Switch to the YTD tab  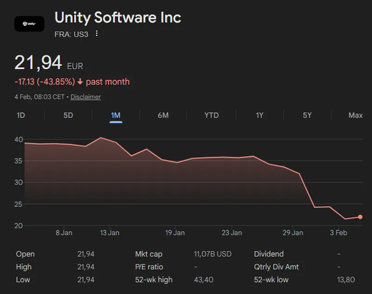click(x=211, y=115)
